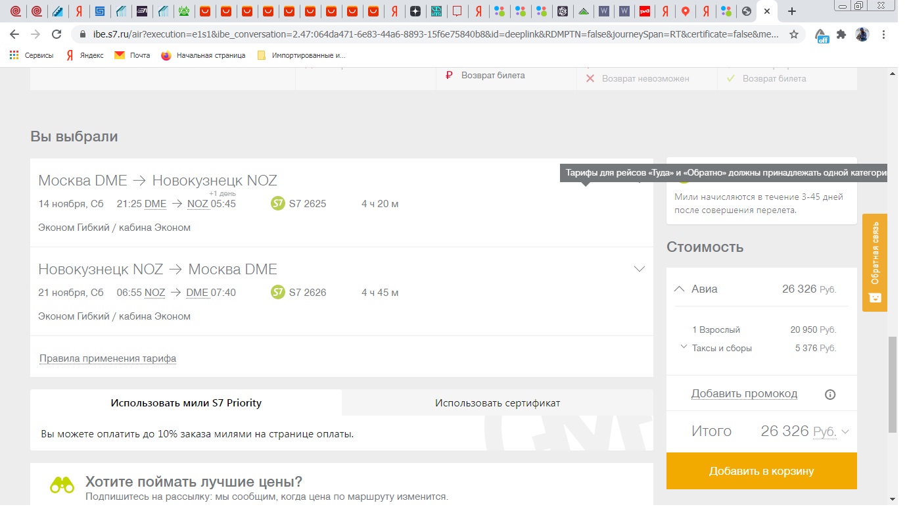
Task: Close the current S7 tab
Action: click(766, 11)
